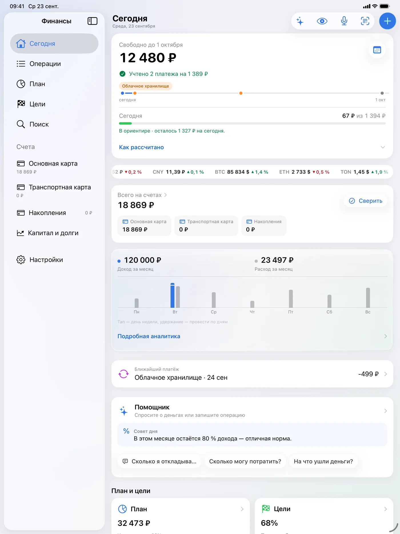Click the middle orange payment marker on timeline

coord(241,93)
